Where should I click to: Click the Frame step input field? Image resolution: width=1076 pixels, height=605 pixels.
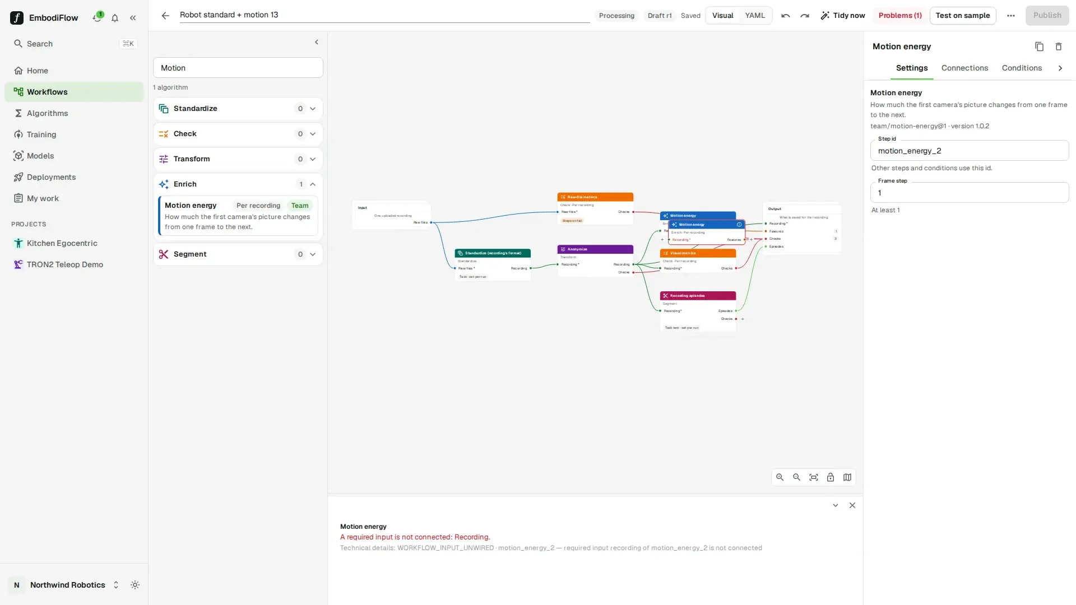(x=970, y=193)
